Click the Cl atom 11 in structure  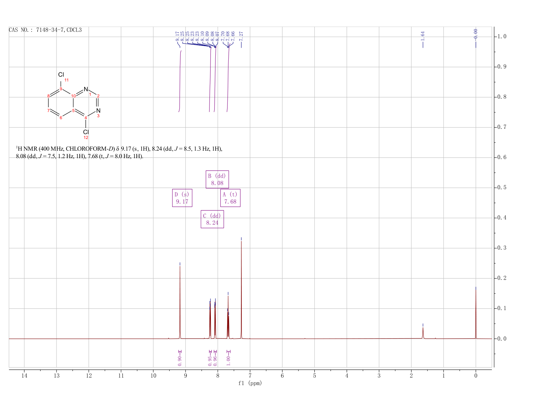point(61,75)
